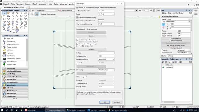Open the Laag dropdown in Info palette
The image size is (199, 112).
178,21
